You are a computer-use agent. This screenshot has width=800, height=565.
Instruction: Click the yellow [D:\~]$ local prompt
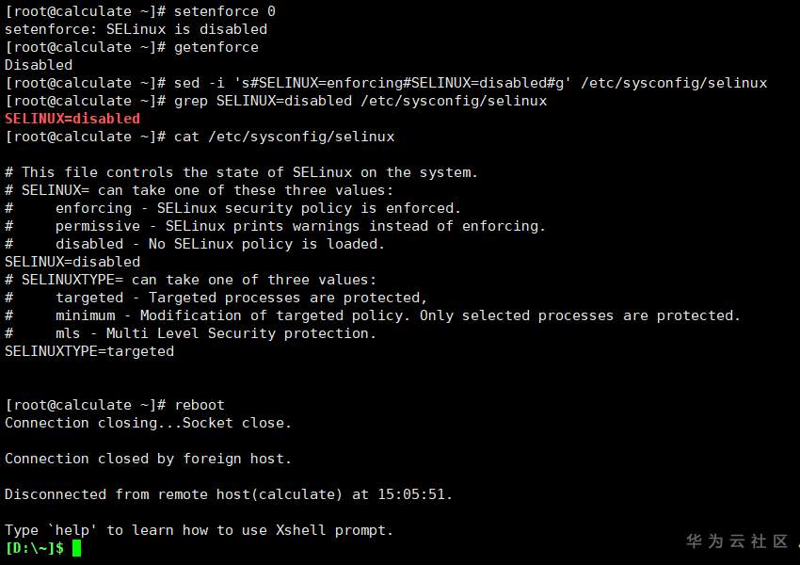(x=35, y=548)
